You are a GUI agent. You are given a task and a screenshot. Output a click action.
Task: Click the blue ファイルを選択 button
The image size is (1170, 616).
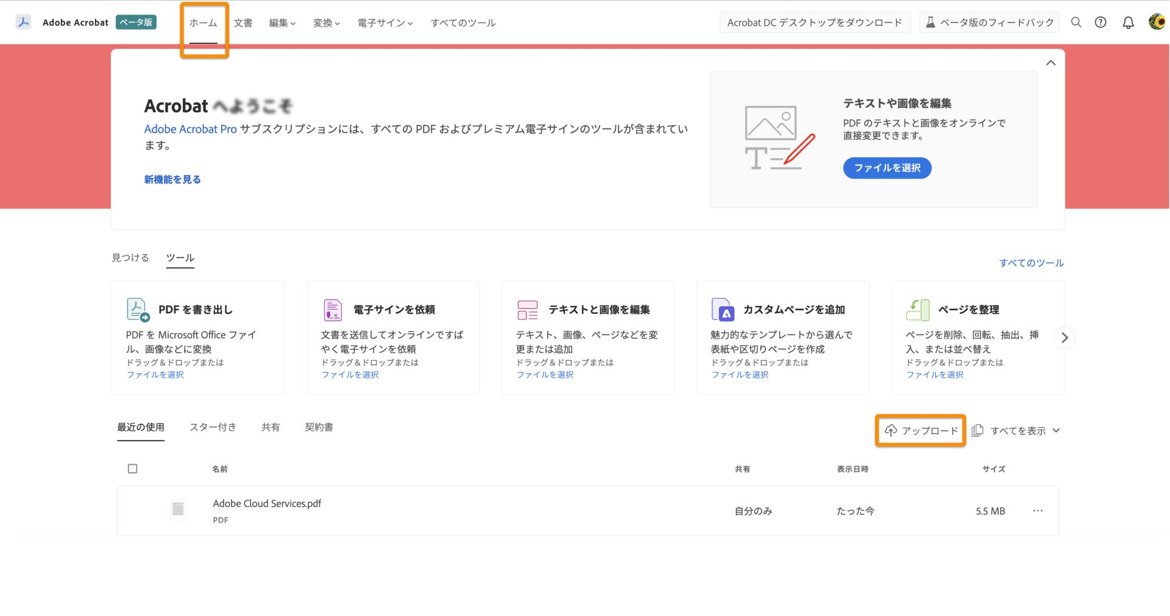(x=887, y=168)
